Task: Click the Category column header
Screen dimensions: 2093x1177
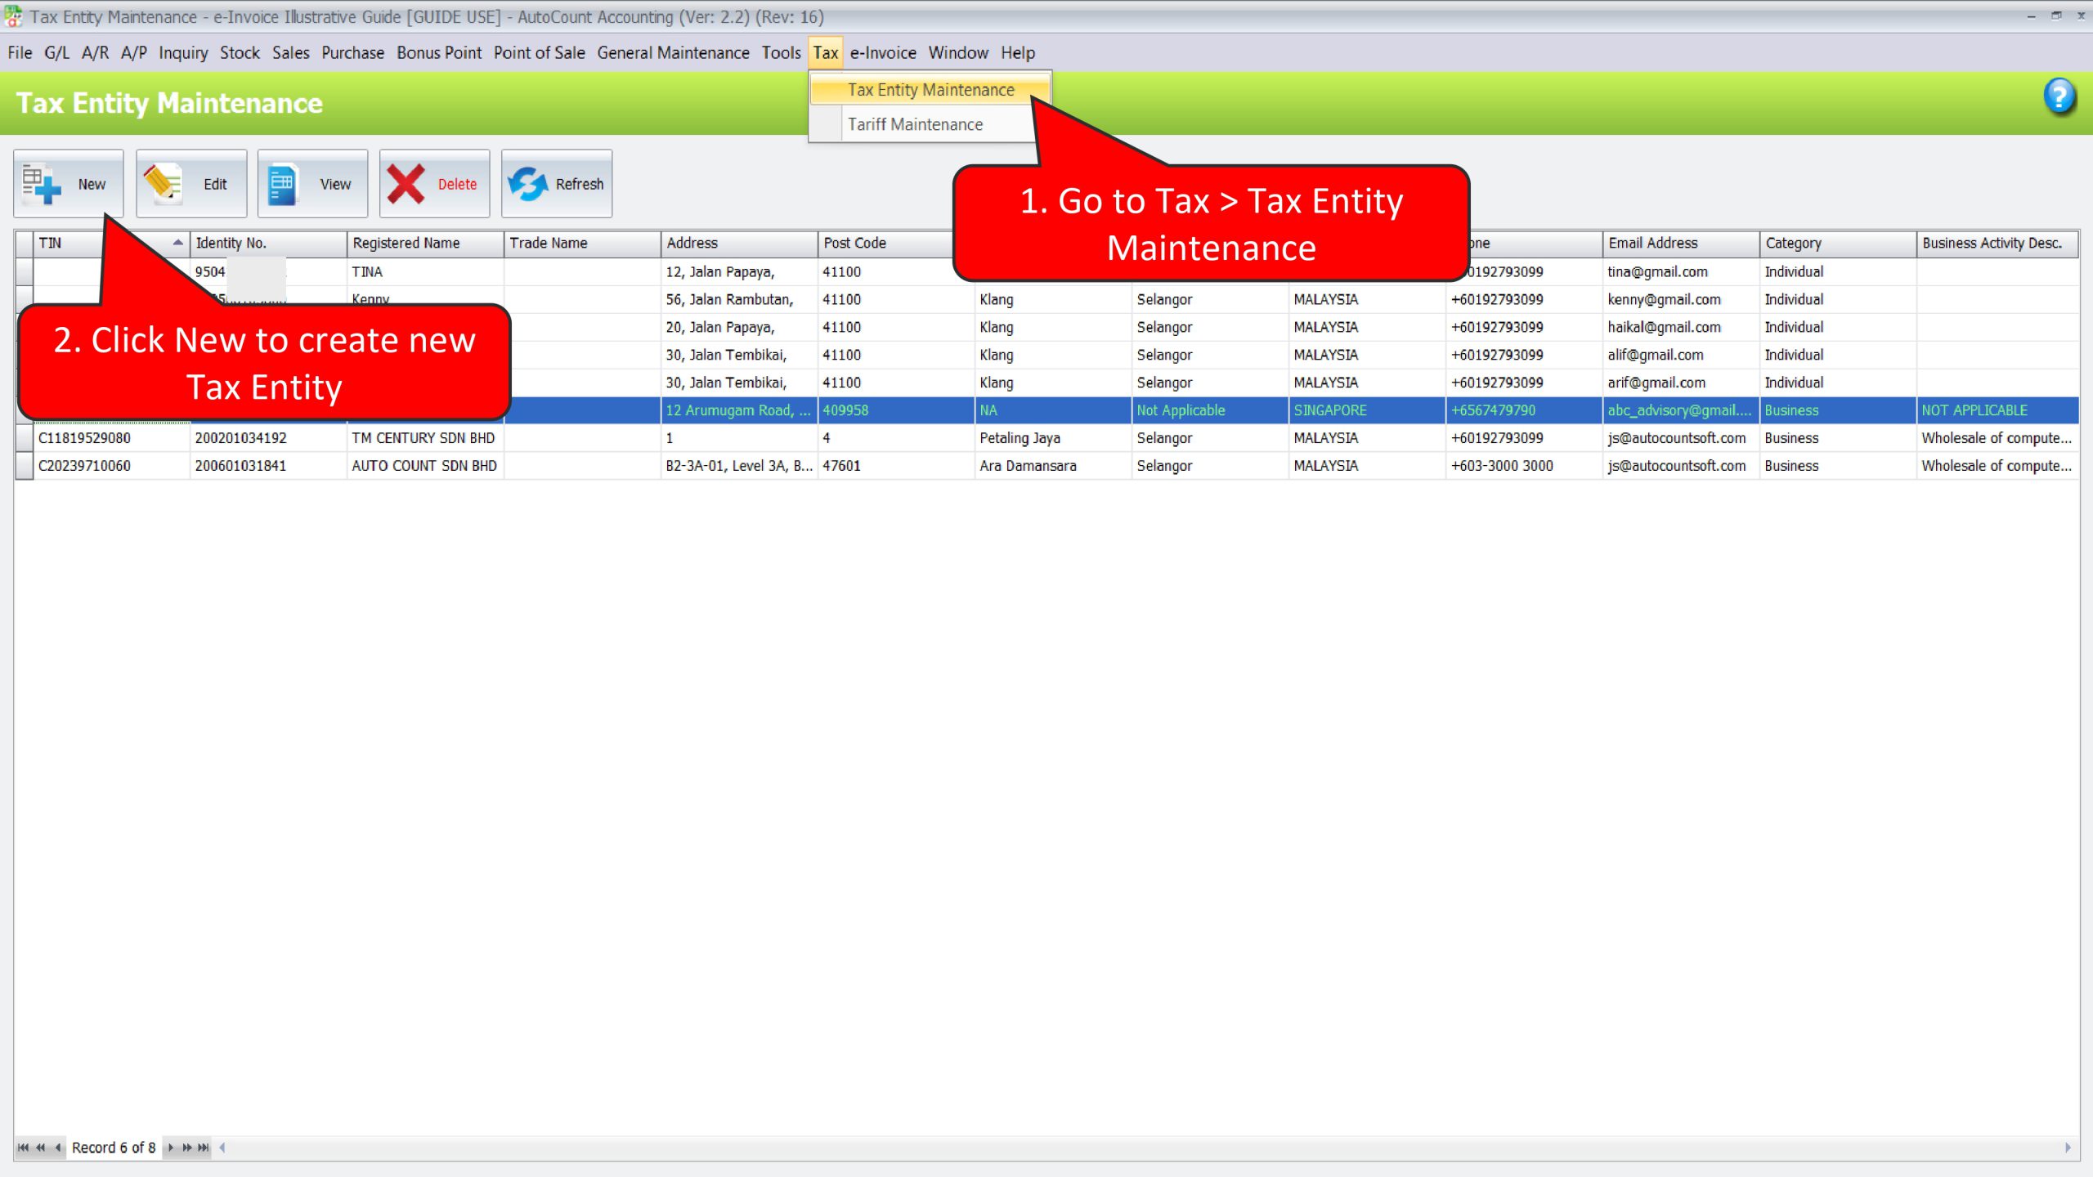Action: (x=1838, y=243)
